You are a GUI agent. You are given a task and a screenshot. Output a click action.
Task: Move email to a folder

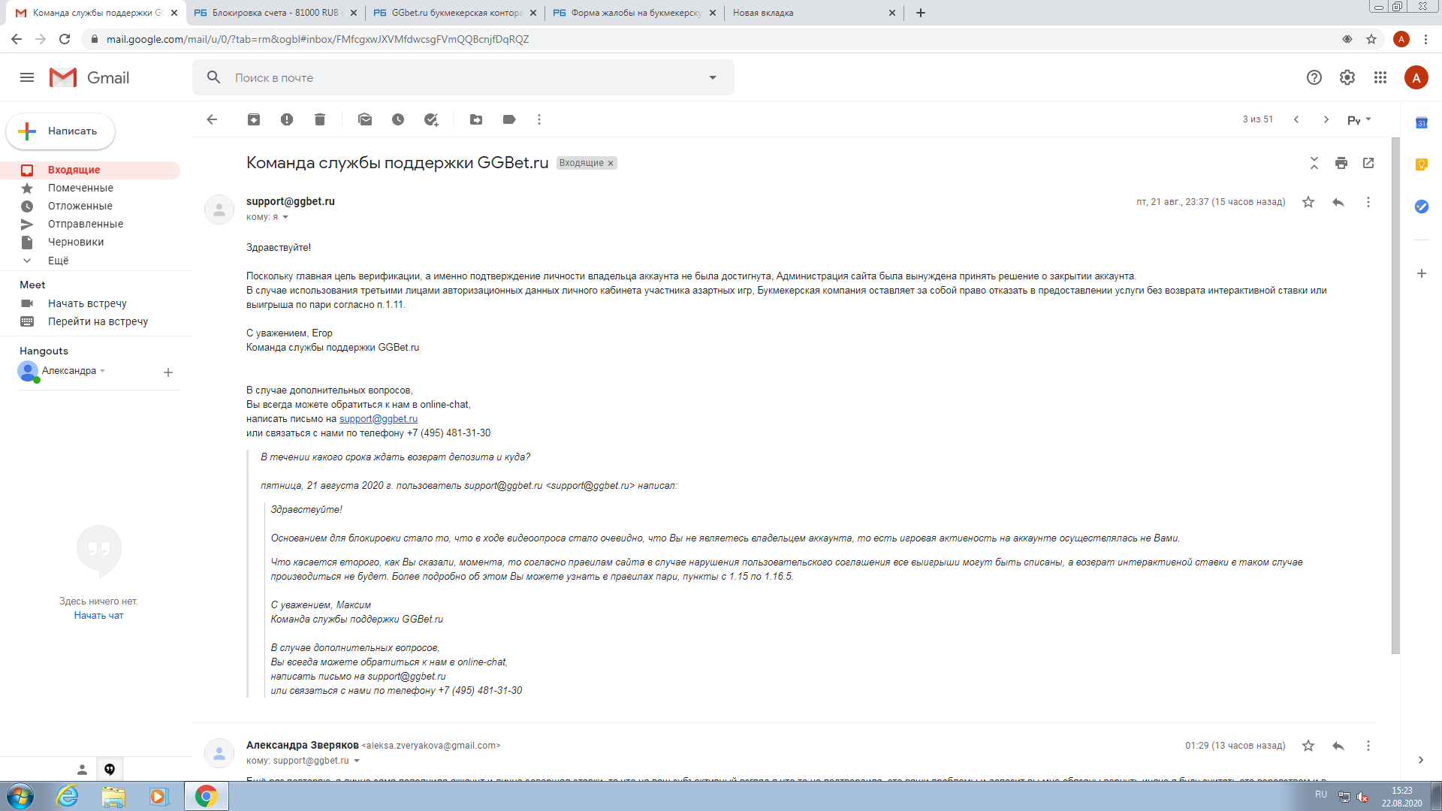coord(476,119)
